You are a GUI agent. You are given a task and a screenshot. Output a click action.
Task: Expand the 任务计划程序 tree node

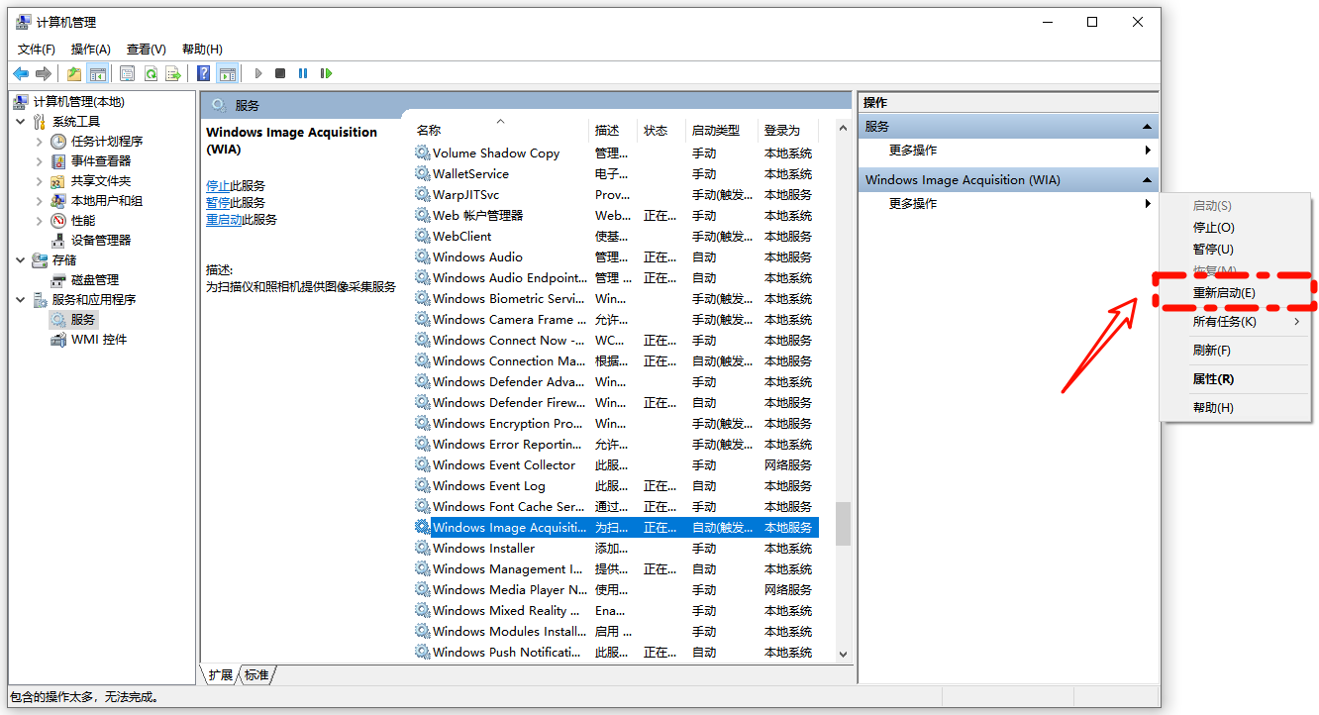(40, 142)
